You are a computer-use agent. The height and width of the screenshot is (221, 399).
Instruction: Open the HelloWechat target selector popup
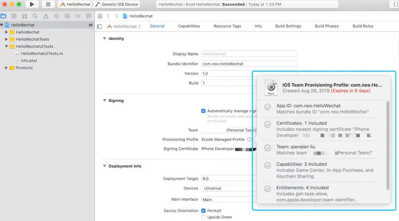124,26
